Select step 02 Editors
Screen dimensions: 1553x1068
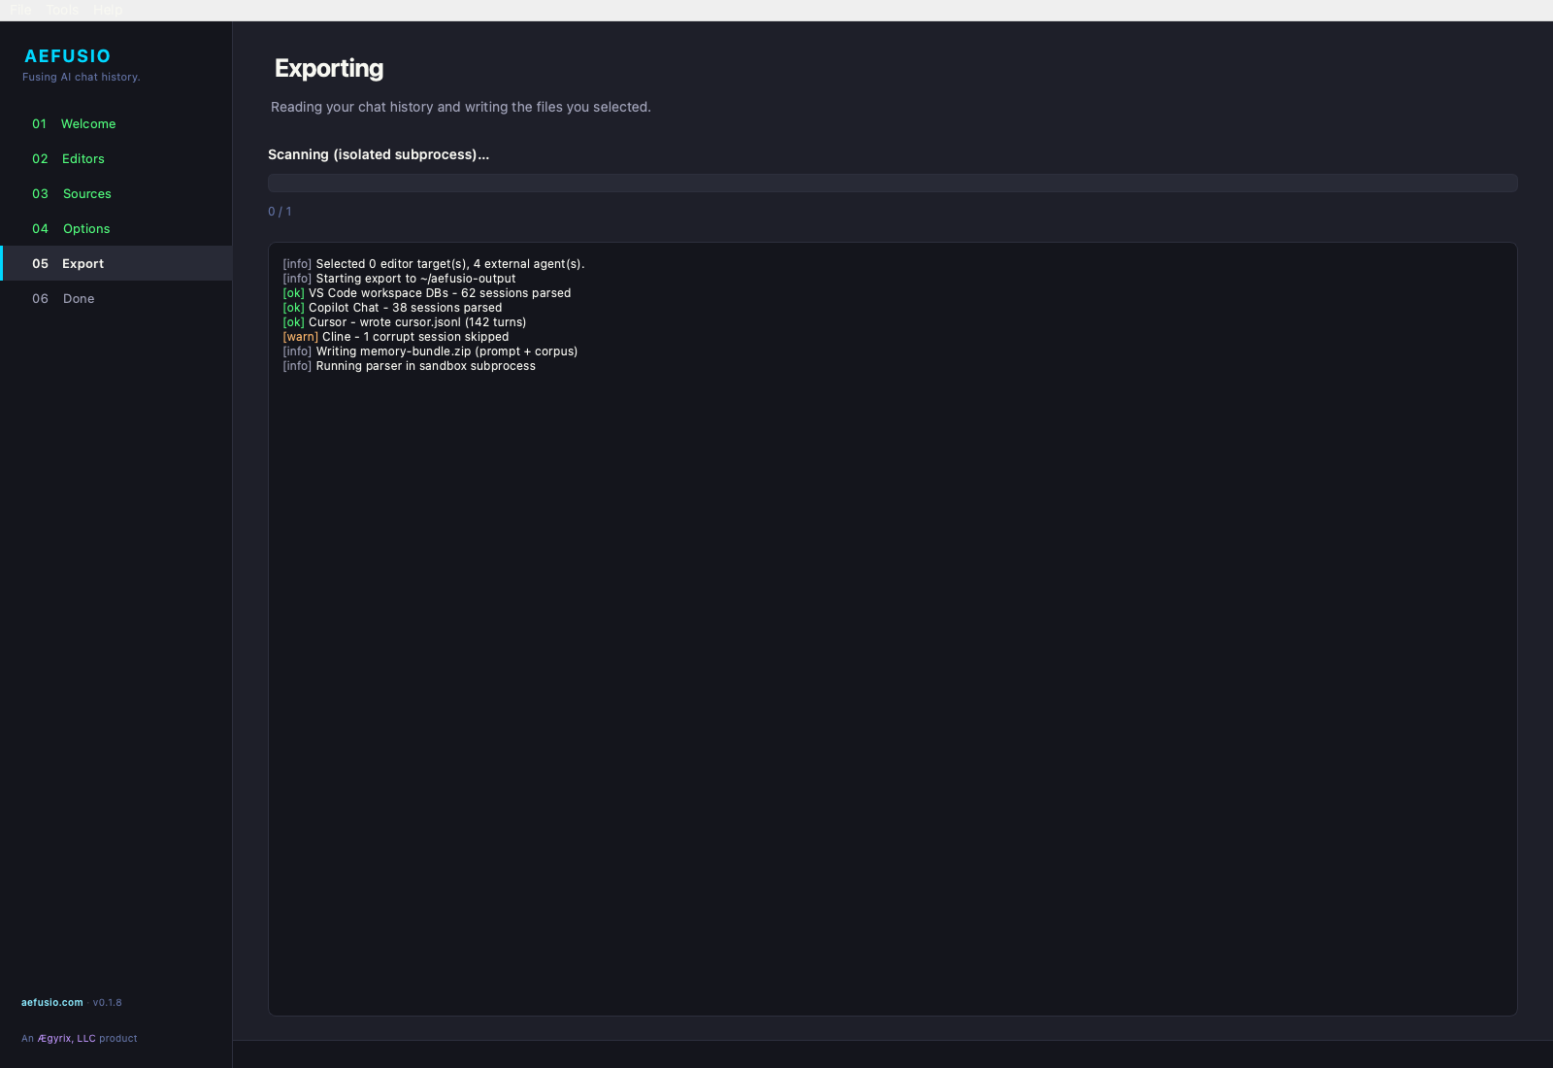[83, 158]
